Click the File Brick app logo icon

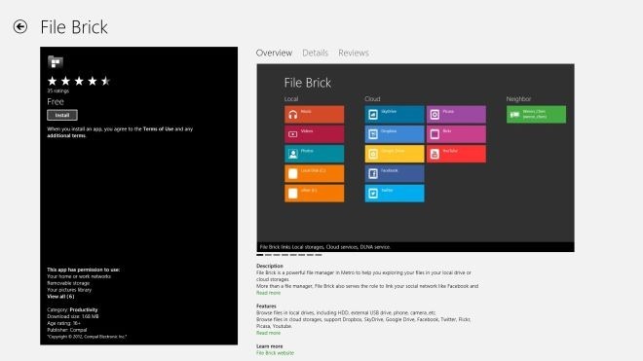(56, 62)
